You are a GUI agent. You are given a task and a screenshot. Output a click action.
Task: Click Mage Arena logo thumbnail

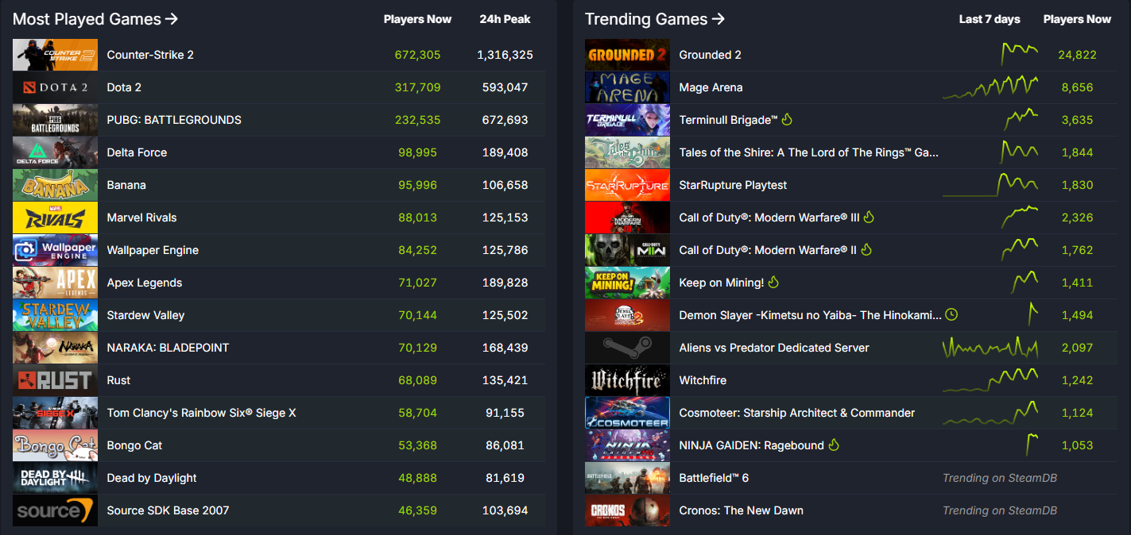tap(627, 87)
